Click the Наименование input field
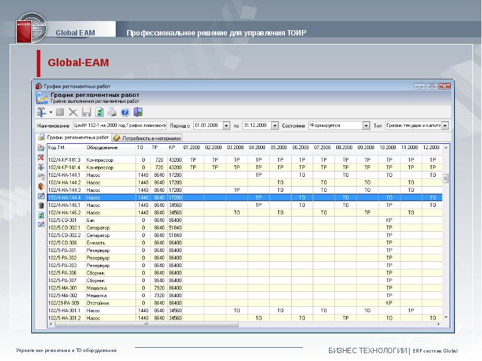This screenshot has width=482, height=361. (120, 126)
